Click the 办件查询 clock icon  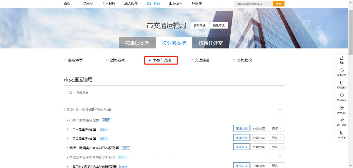coord(342,96)
